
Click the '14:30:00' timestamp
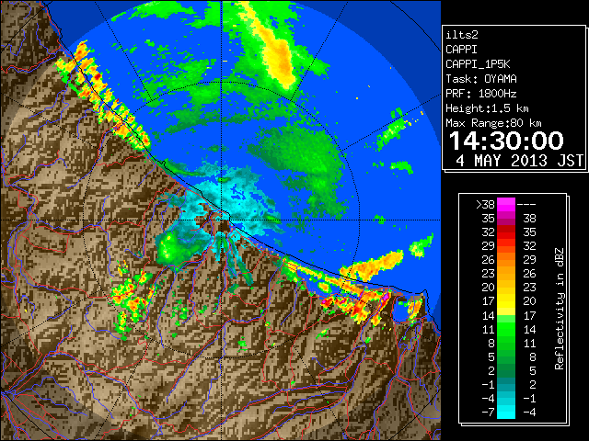coord(506,141)
